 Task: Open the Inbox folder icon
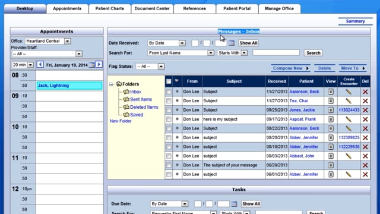pyautogui.click(x=126, y=92)
